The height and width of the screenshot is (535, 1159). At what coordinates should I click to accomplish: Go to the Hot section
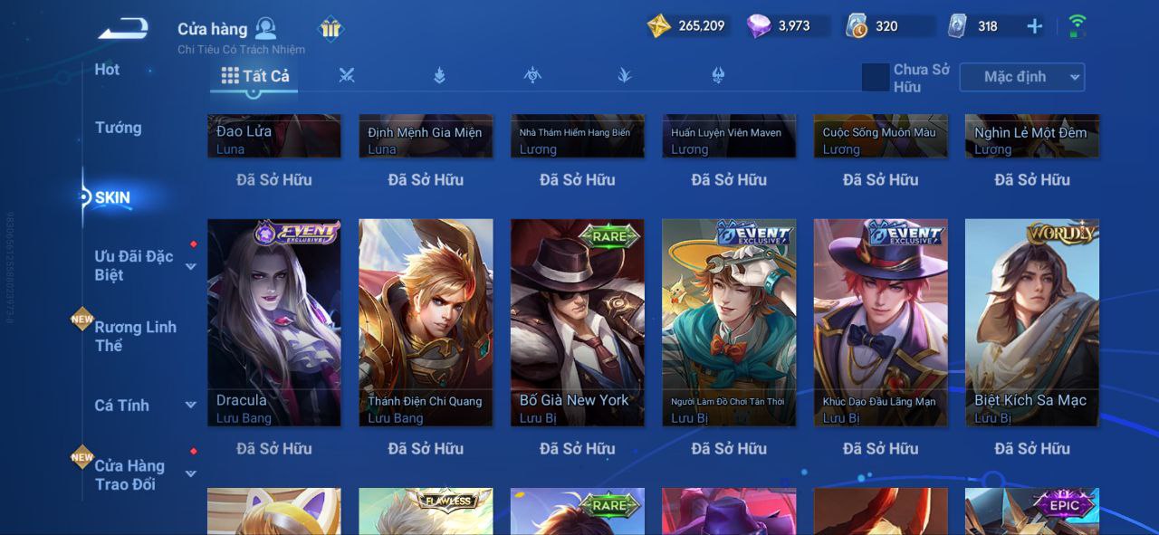(x=107, y=70)
